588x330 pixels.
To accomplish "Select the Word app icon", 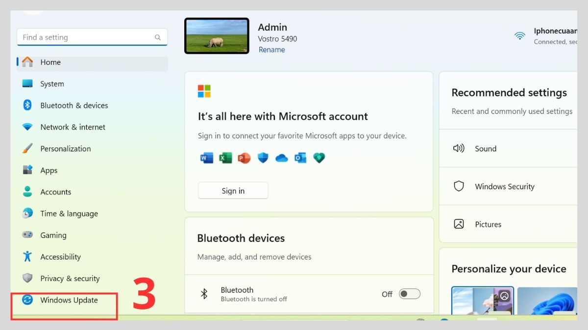I will click(x=206, y=157).
